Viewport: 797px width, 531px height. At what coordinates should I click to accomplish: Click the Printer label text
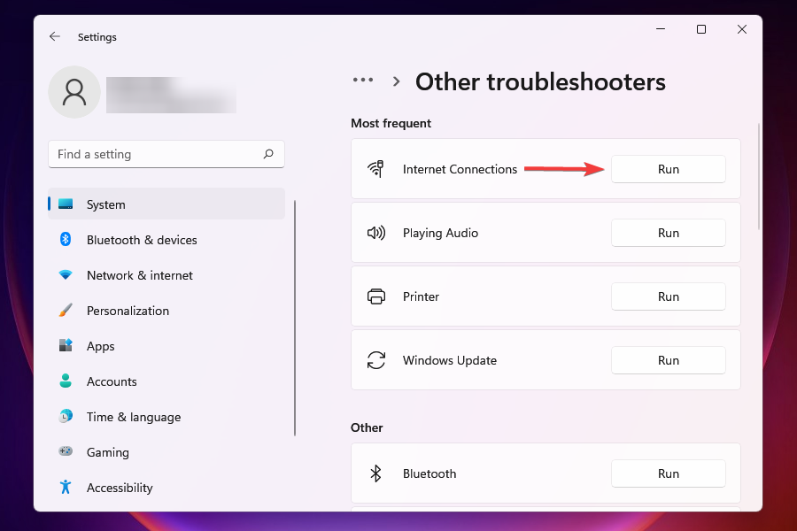[421, 296]
